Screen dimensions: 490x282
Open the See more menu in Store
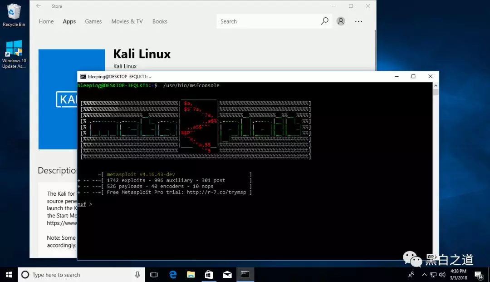(x=358, y=21)
